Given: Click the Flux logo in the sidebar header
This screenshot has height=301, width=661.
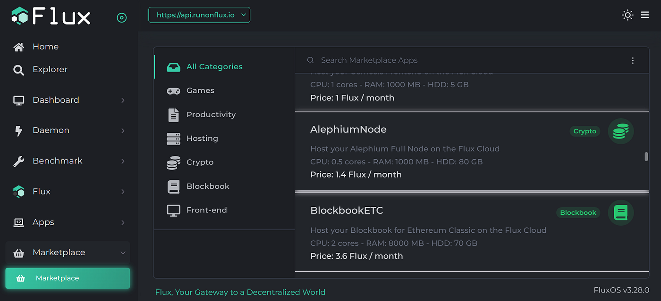Looking at the screenshot, I should click(x=51, y=16).
